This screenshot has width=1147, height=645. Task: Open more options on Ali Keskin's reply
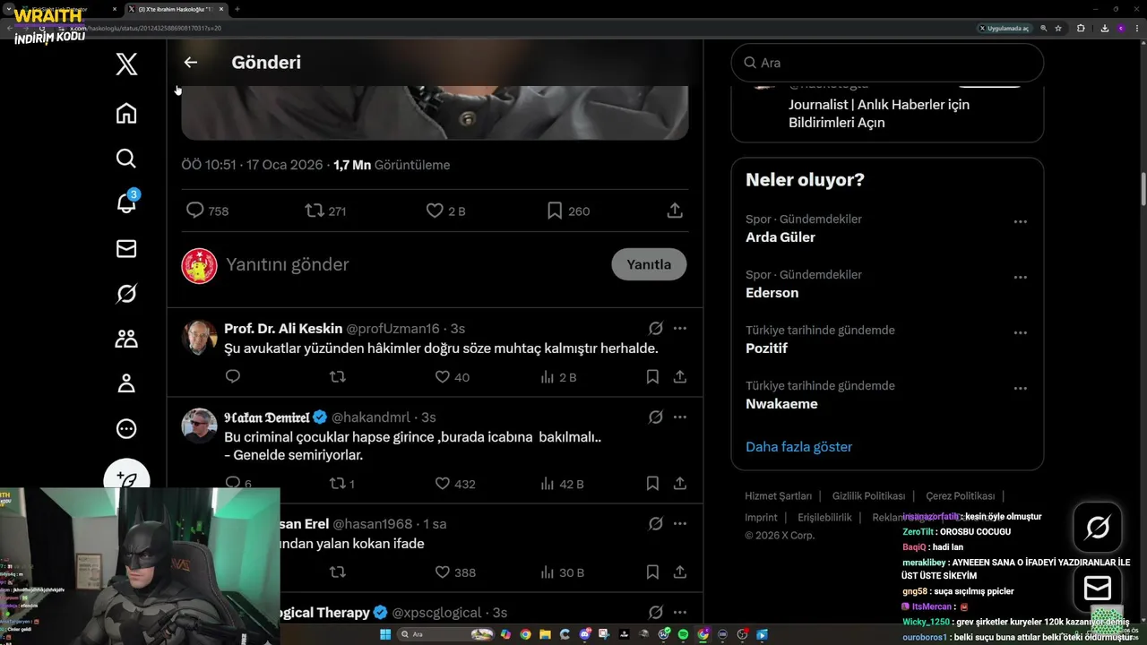coord(680,329)
